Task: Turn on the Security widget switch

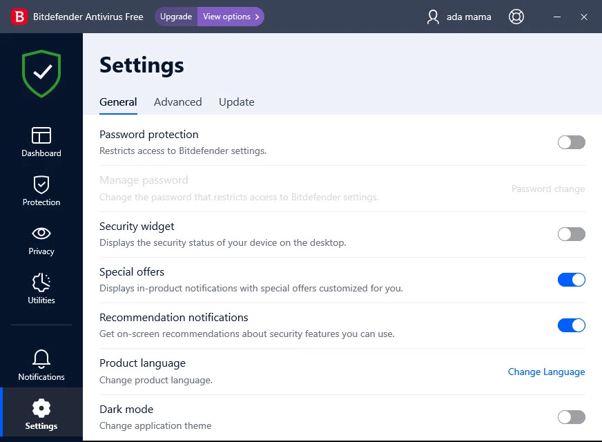Action: [571, 234]
